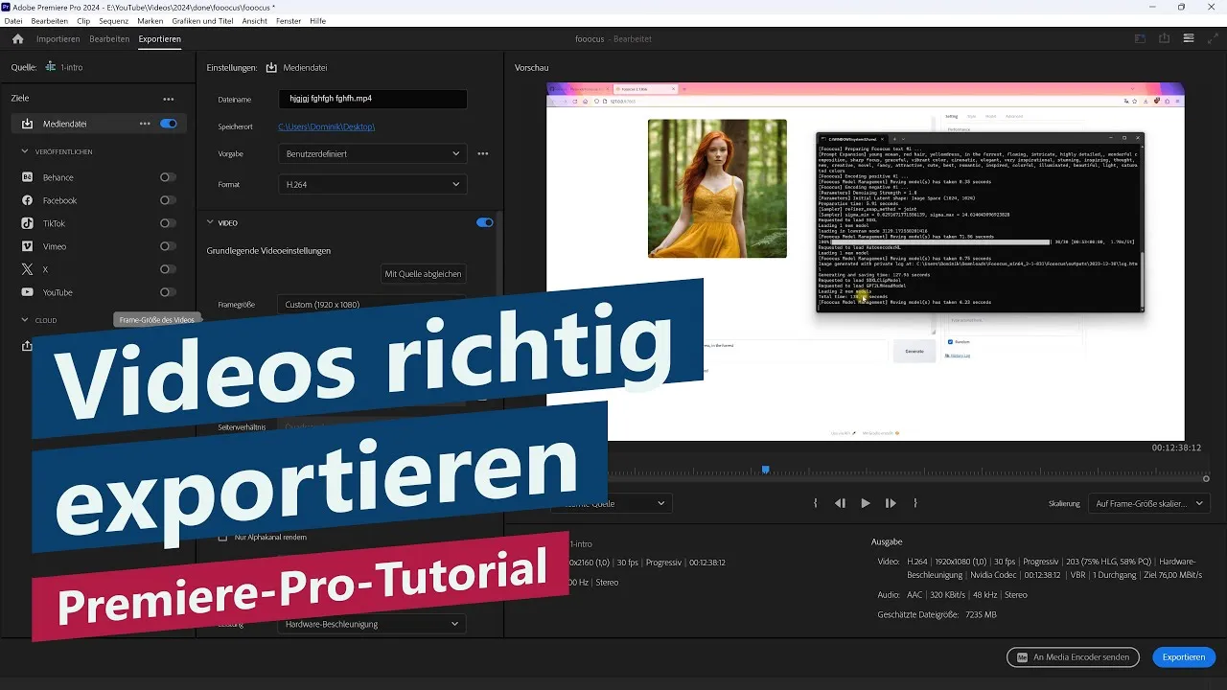1227x690 pixels.
Task: Click the Behance icon under Veröffentlichen
Action: (26, 177)
